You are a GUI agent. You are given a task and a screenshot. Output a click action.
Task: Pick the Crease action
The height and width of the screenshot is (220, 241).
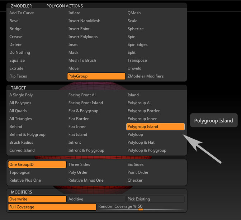point(16,37)
